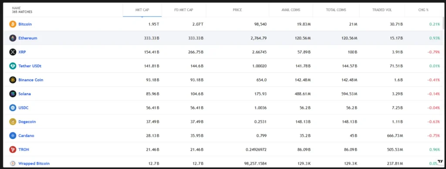This screenshot has height=169, width=446.
Task: Click the Dogecoin logo icon
Action: [x=13, y=122]
